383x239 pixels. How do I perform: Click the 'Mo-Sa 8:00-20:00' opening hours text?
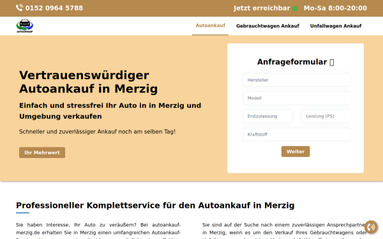pos(335,8)
